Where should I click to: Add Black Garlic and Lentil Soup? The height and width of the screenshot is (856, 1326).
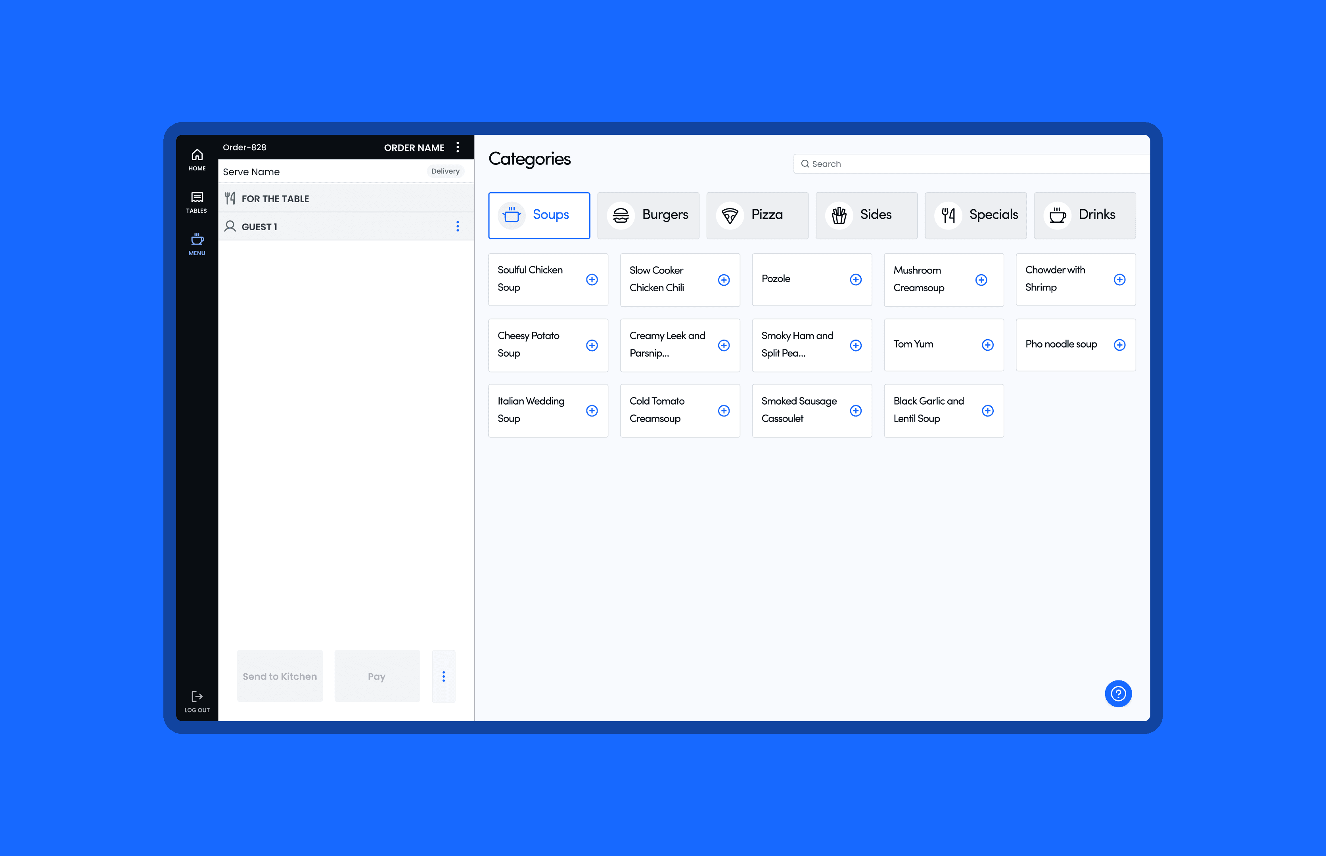click(x=988, y=410)
